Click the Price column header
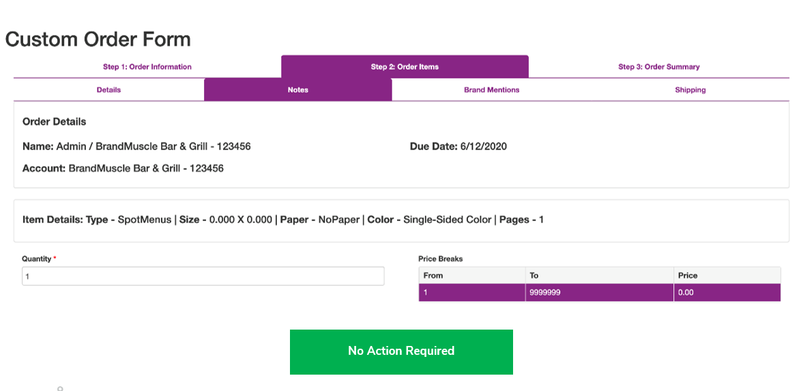801x391 pixels. point(727,275)
